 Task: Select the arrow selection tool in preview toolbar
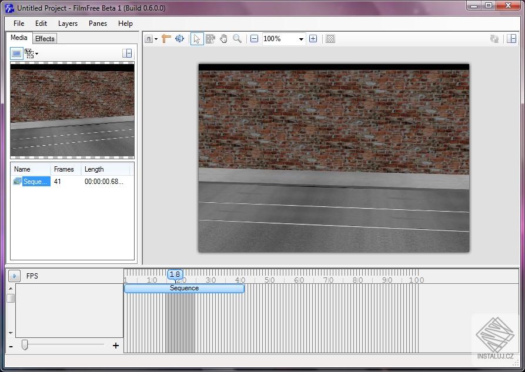coord(198,39)
